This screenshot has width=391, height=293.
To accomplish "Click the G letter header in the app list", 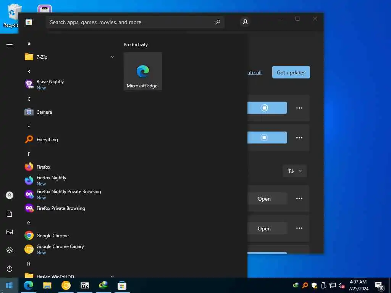I will 29,223.
